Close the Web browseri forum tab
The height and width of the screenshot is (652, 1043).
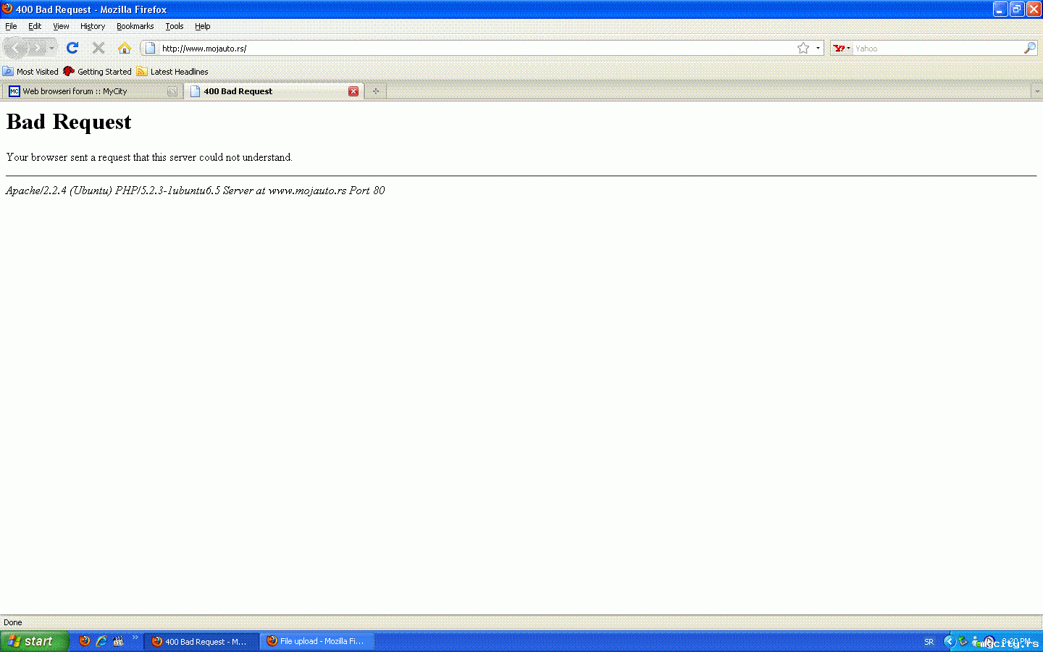click(x=172, y=91)
